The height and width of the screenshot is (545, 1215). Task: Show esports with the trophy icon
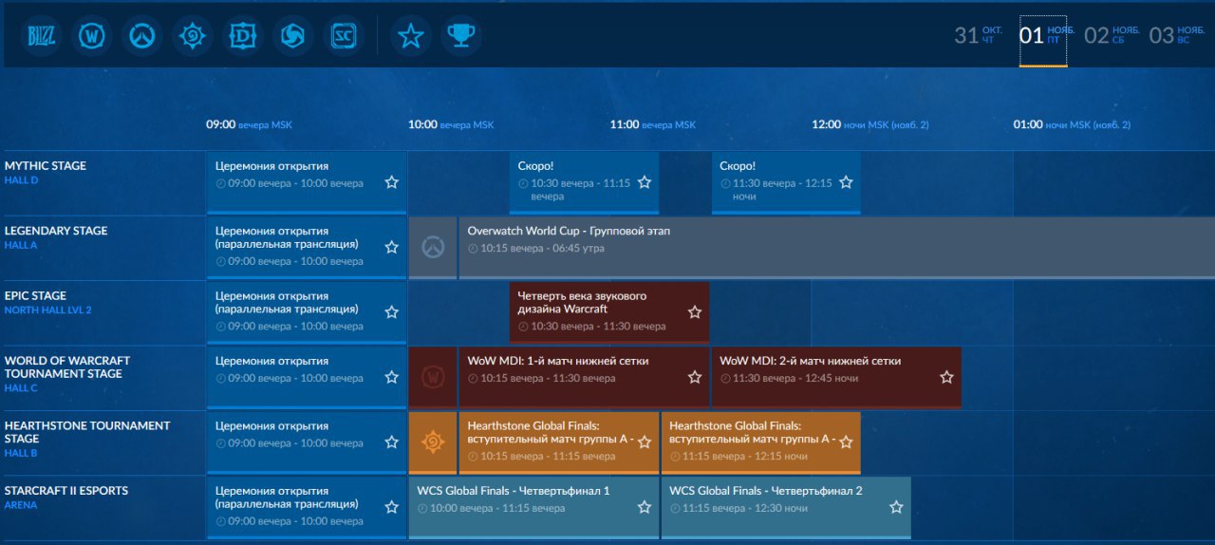461,36
